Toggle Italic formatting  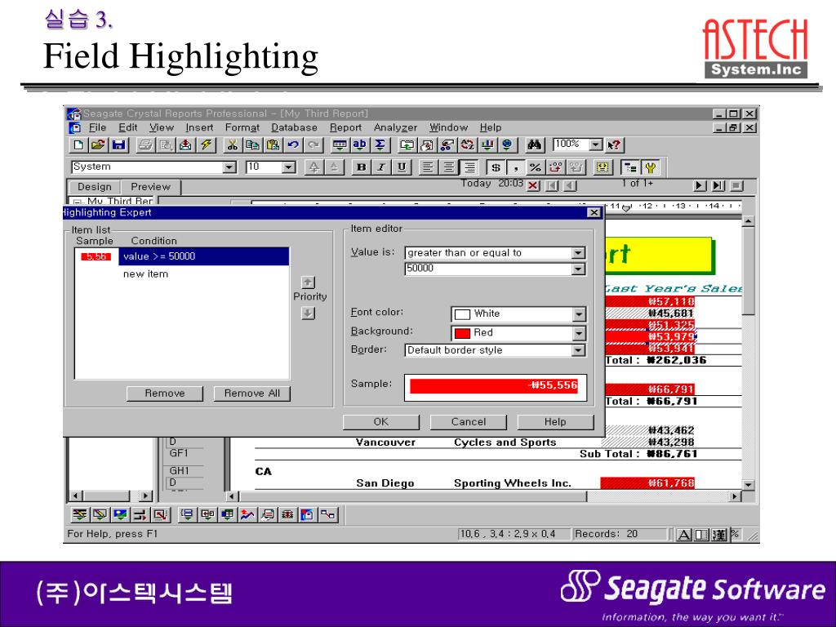pyautogui.click(x=381, y=167)
